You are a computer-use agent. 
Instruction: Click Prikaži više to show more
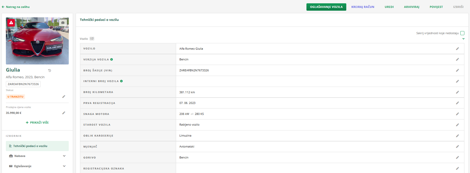click(37, 123)
